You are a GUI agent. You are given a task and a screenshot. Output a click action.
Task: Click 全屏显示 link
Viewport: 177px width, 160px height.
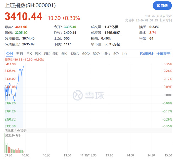tap(164, 54)
